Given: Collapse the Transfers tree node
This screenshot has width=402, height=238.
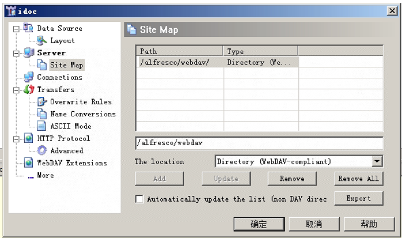Looking at the screenshot, I should point(16,90).
